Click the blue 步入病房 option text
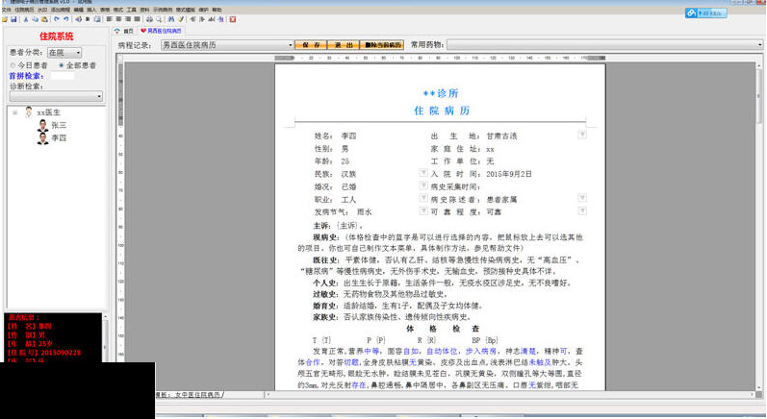The width and height of the screenshot is (767, 419). click(x=480, y=351)
